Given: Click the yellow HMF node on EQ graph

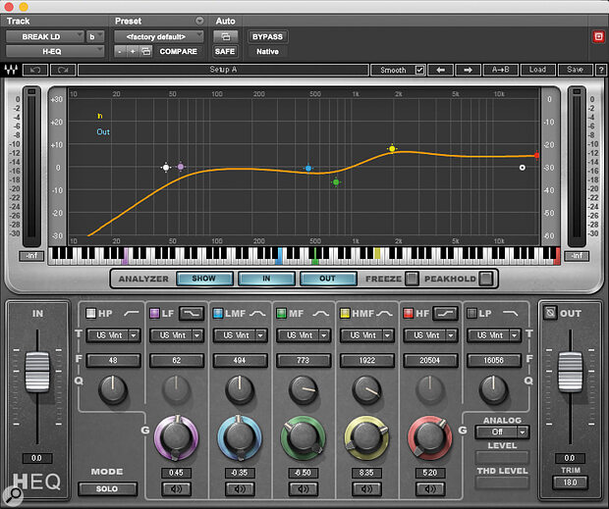Looking at the screenshot, I should click(392, 148).
